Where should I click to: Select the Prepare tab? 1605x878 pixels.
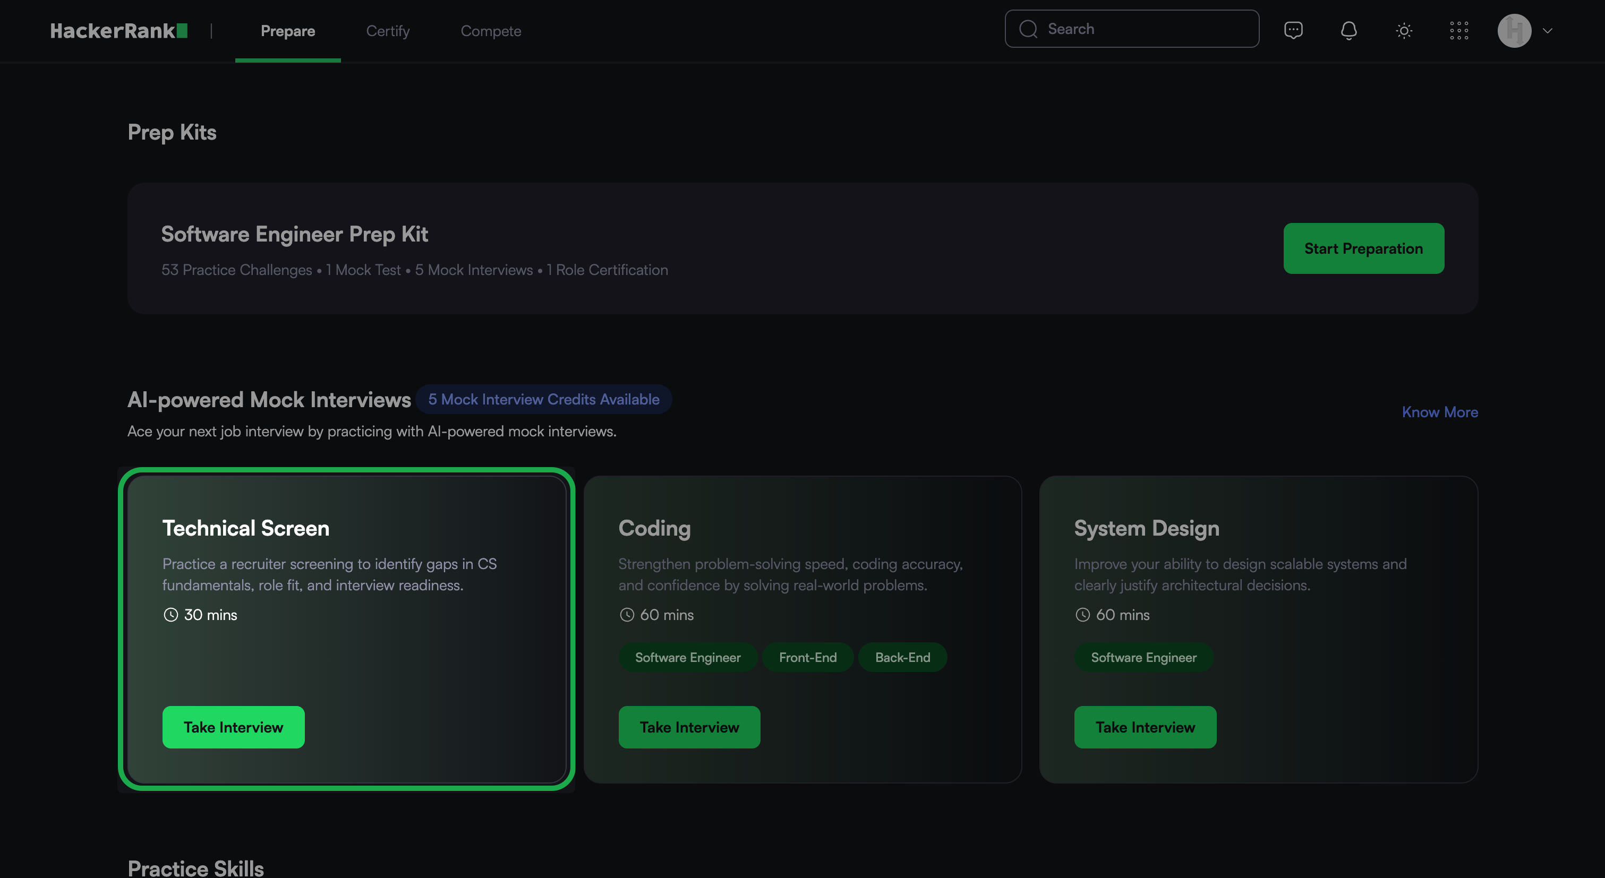click(287, 30)
